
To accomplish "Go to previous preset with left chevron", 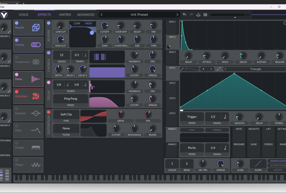I will 102,15.
